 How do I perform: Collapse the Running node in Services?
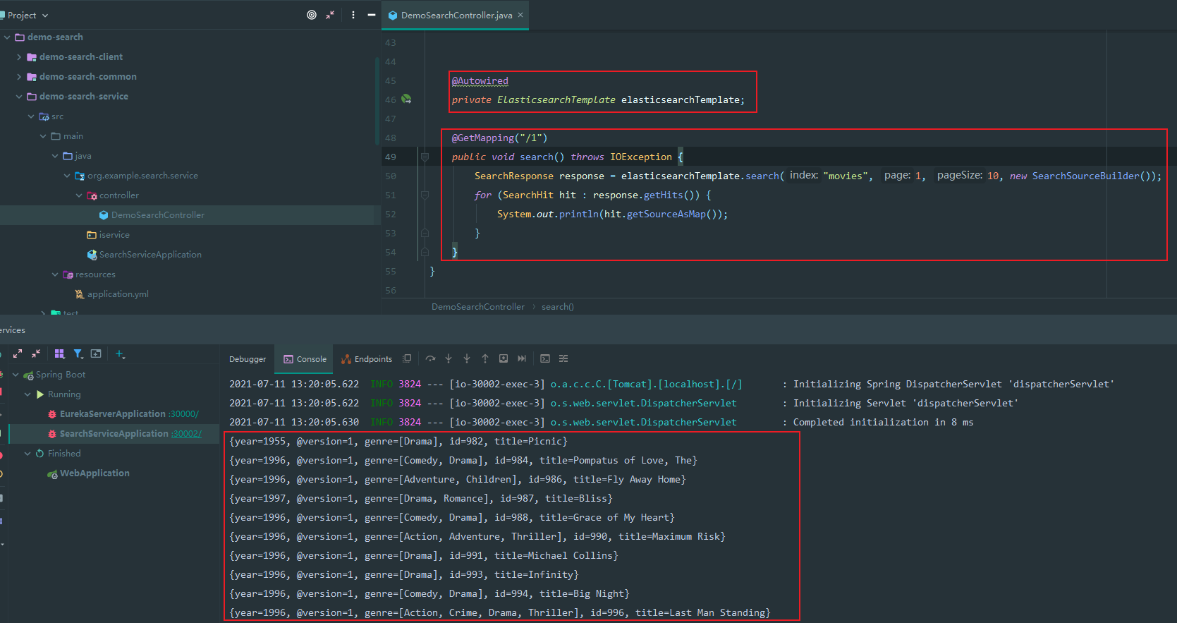coord(28,394)
